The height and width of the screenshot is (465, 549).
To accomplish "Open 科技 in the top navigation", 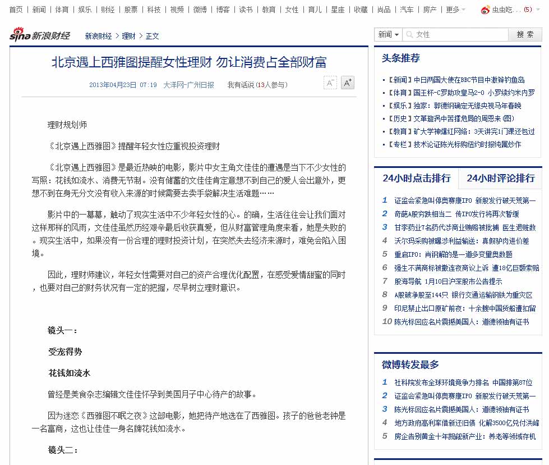I will pos(154,10).
